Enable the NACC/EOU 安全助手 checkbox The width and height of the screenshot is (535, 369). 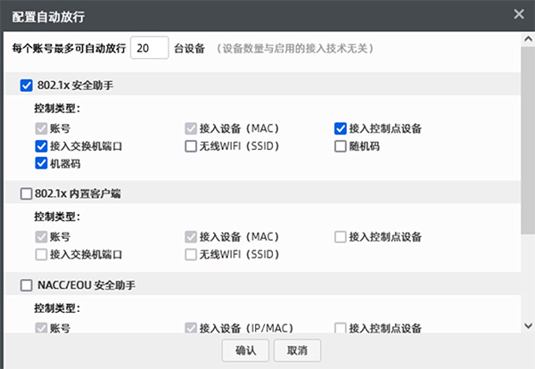(26, 285)
